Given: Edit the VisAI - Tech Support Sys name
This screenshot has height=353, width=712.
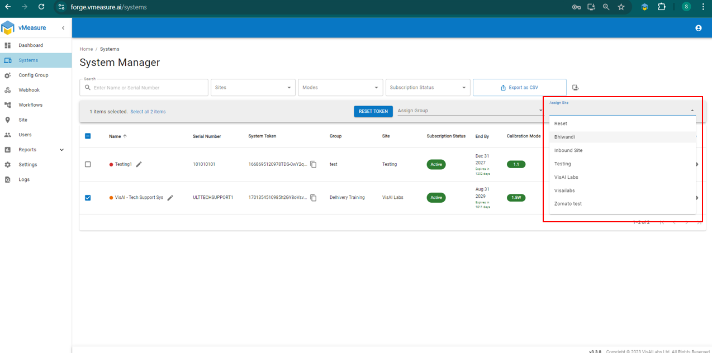Looking at the screenshot, I should click(x=170, y=198).
